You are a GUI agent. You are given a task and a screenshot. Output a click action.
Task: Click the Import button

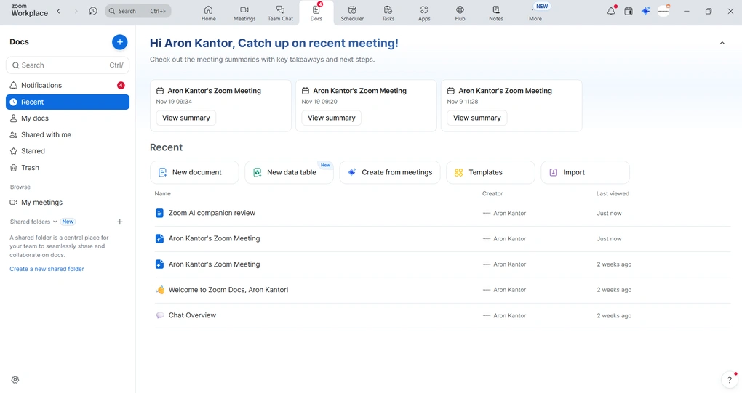click(586, 172)
